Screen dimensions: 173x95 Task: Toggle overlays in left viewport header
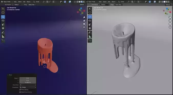pos(70,2)
